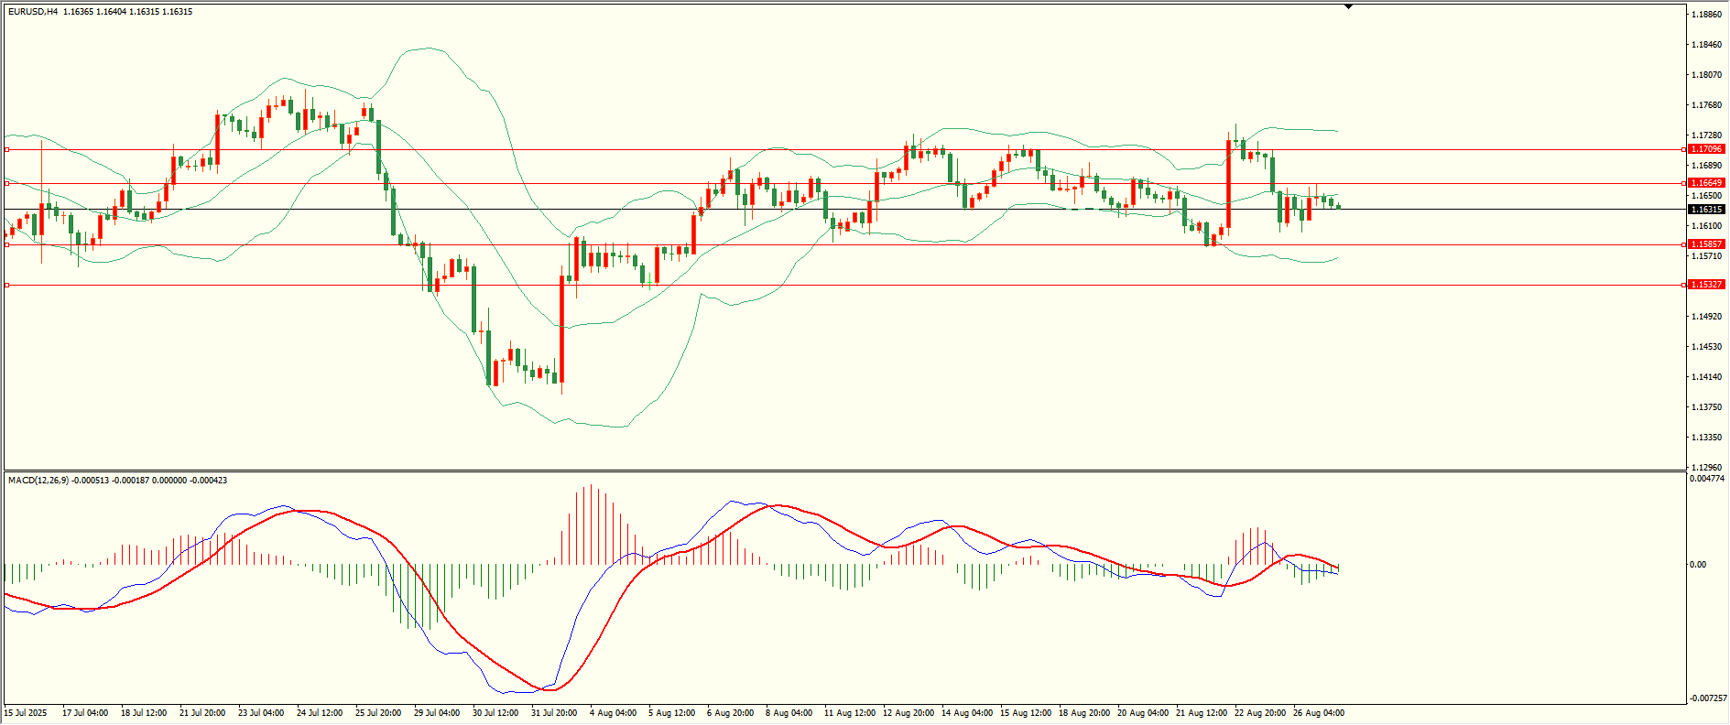Select left anchor square of 1.16649 line
The image size is (1730, 725).
(x=7, y=183)
